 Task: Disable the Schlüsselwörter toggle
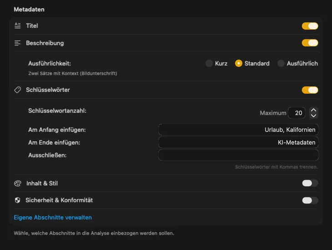click(x=310, y=90)
